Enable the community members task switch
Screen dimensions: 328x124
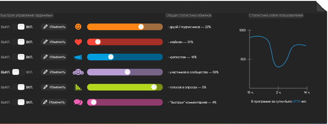coord(18,72)
